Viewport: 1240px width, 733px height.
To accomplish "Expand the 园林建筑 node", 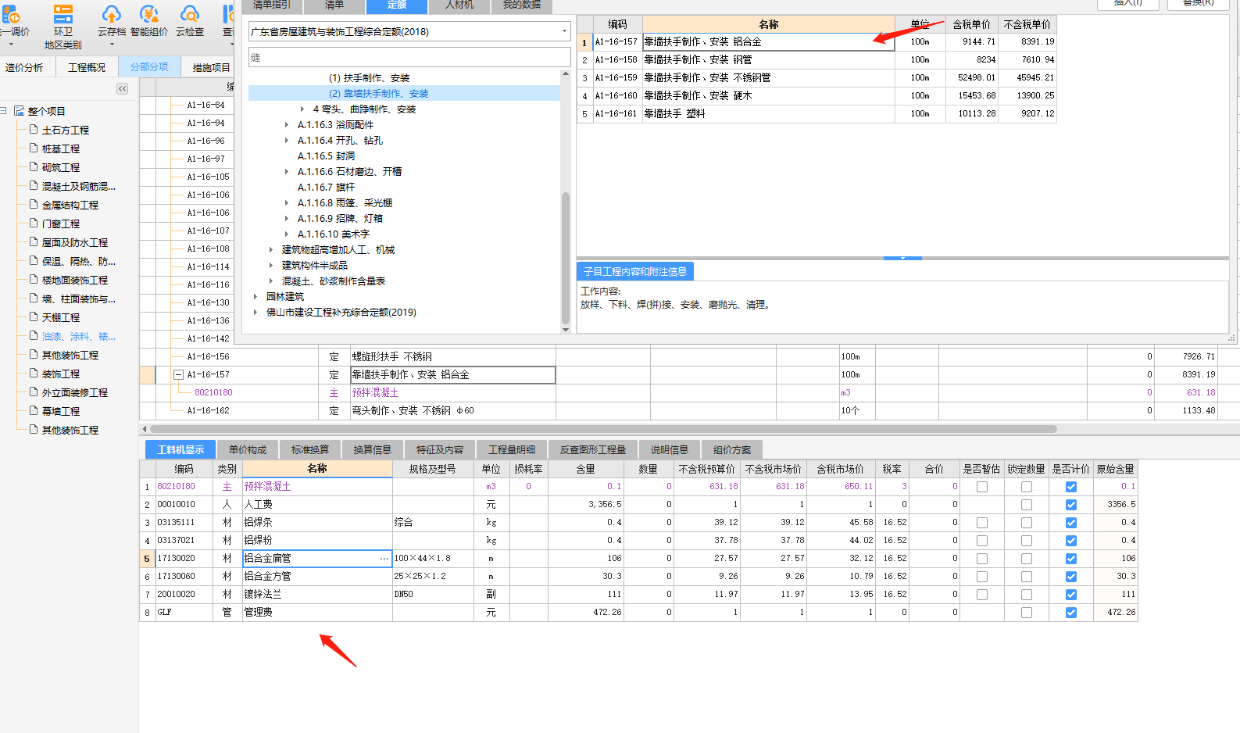I will pos(256,297).
